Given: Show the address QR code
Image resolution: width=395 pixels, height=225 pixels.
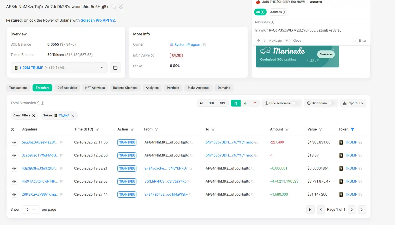Looking at the screenshot, I should [121, 7].
